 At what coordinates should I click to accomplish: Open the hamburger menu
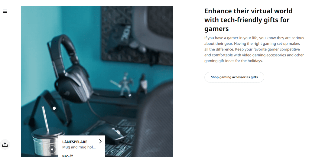(x=5, y=11)
